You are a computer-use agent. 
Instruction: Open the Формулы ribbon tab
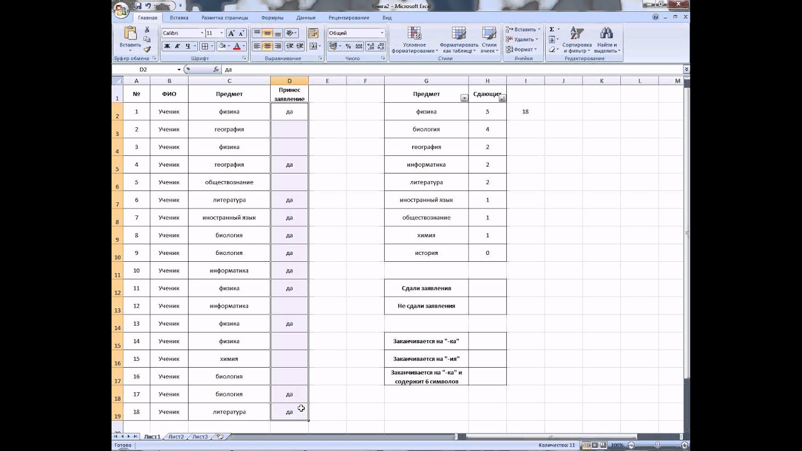[272, 18]
